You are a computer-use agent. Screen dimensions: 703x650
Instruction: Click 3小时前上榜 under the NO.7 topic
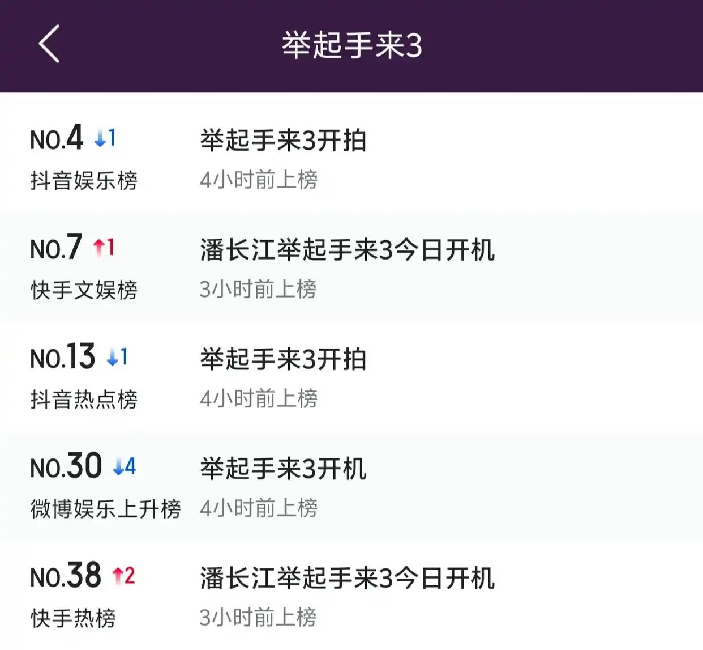coord(258,290)
